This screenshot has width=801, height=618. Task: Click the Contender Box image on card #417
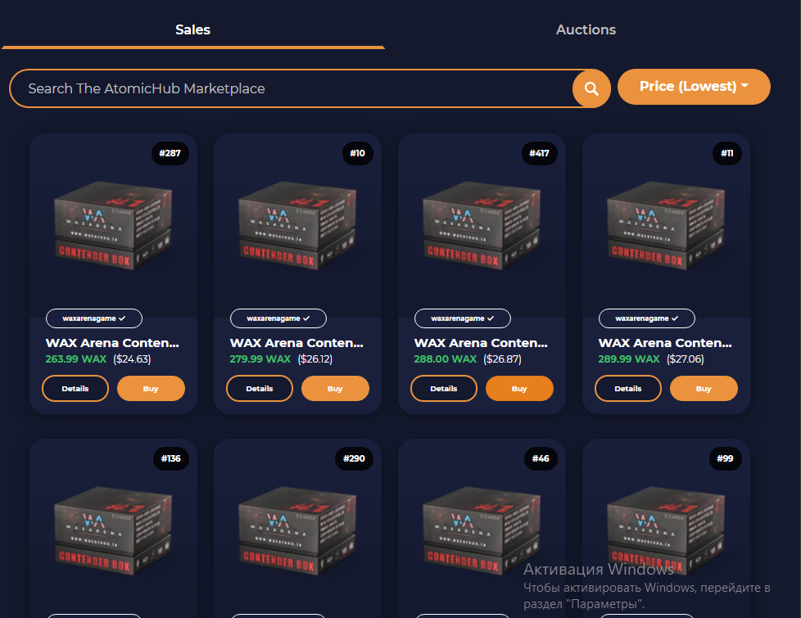point(482,226)
